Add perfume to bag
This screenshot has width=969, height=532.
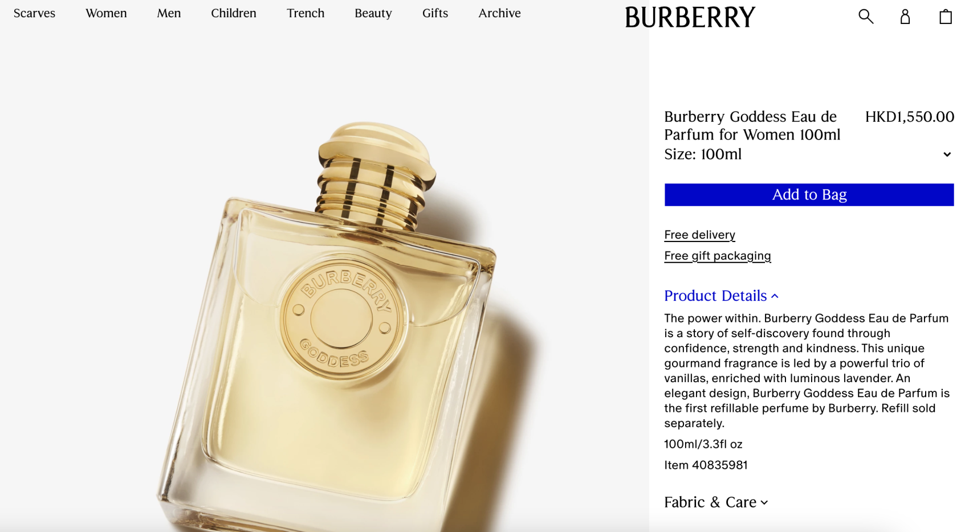point(809,195)
